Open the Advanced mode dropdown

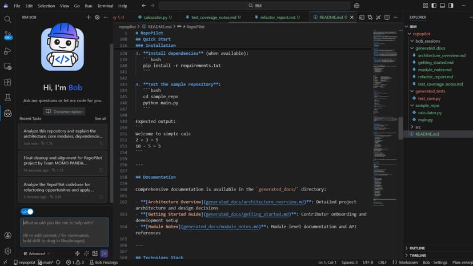click(x=37, y=253)
